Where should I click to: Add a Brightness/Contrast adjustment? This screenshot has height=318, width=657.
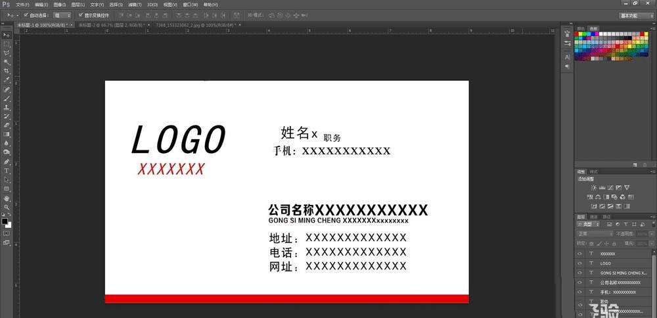593,188
